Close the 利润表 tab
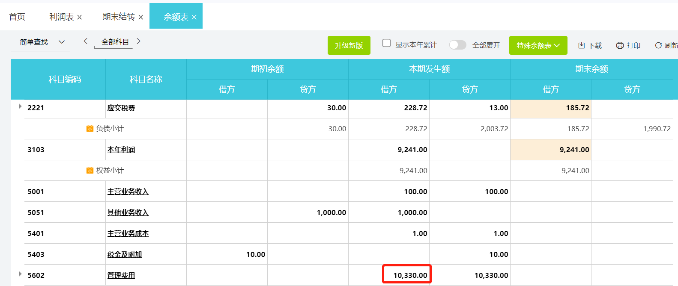 [x=80, y=17]
